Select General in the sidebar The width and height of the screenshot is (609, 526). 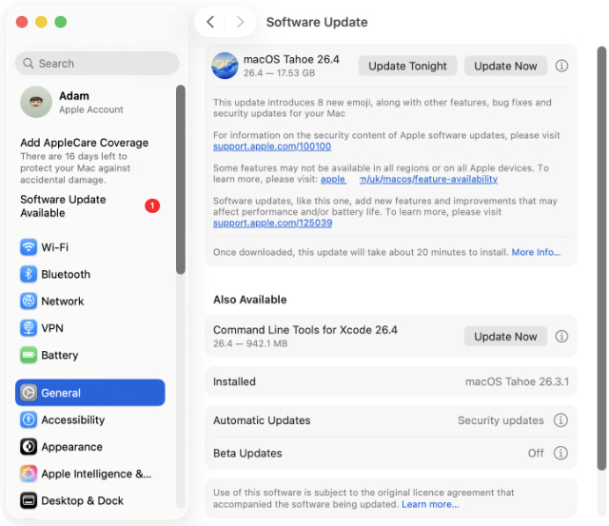tap(90, 393)
